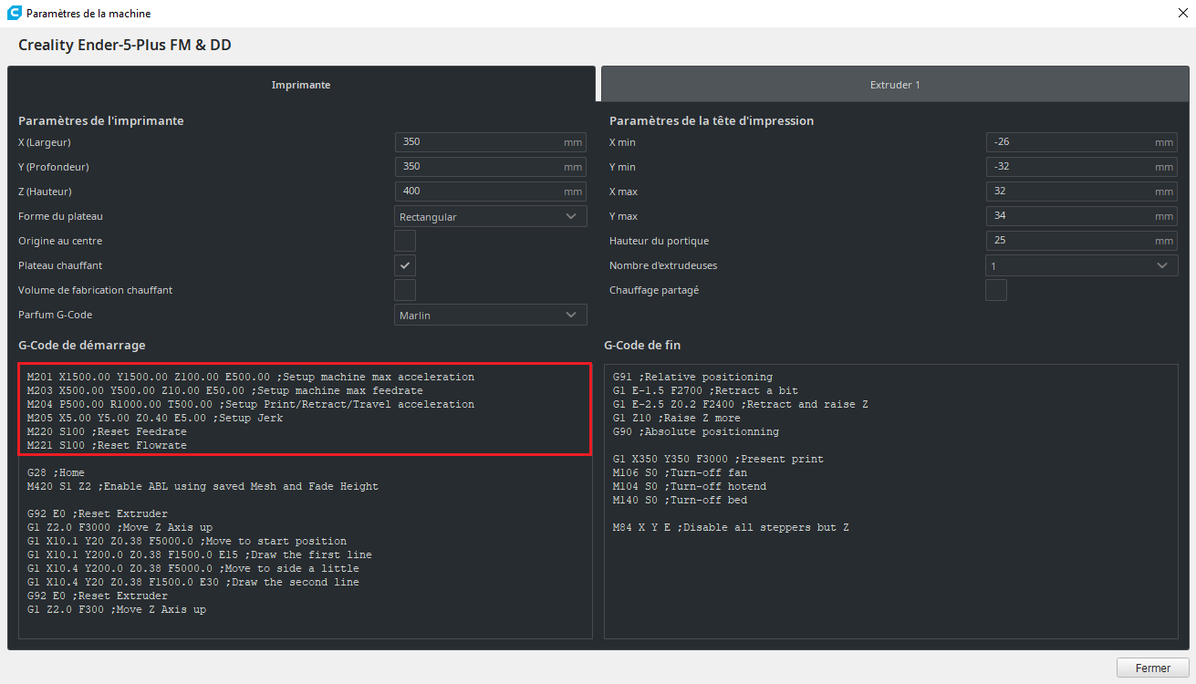Focus the Hauteur du portique field

pos(1082,241)
